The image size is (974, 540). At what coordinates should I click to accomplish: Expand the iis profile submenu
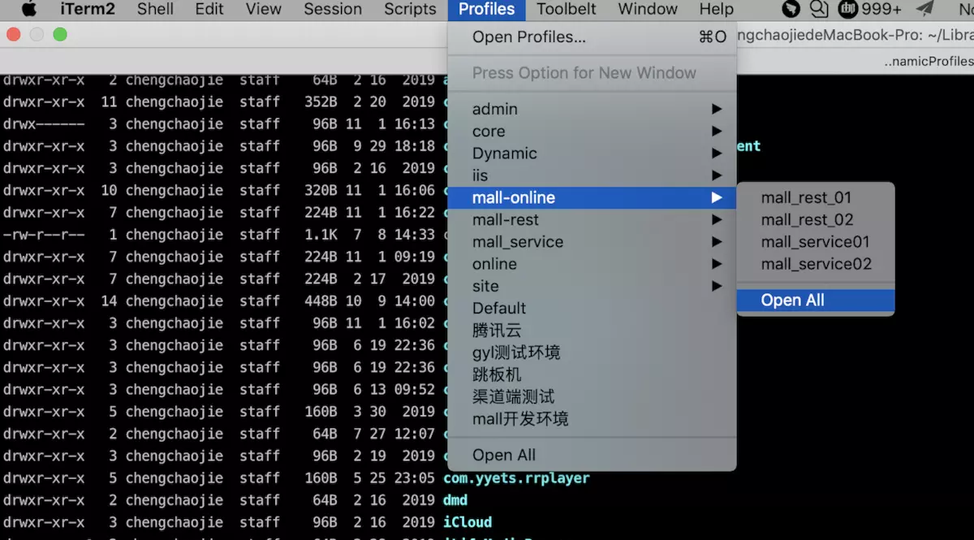[592, 175]
